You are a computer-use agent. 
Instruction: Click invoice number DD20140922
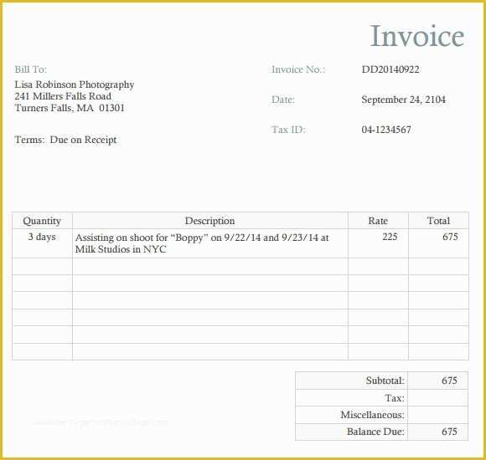(390, 69)
